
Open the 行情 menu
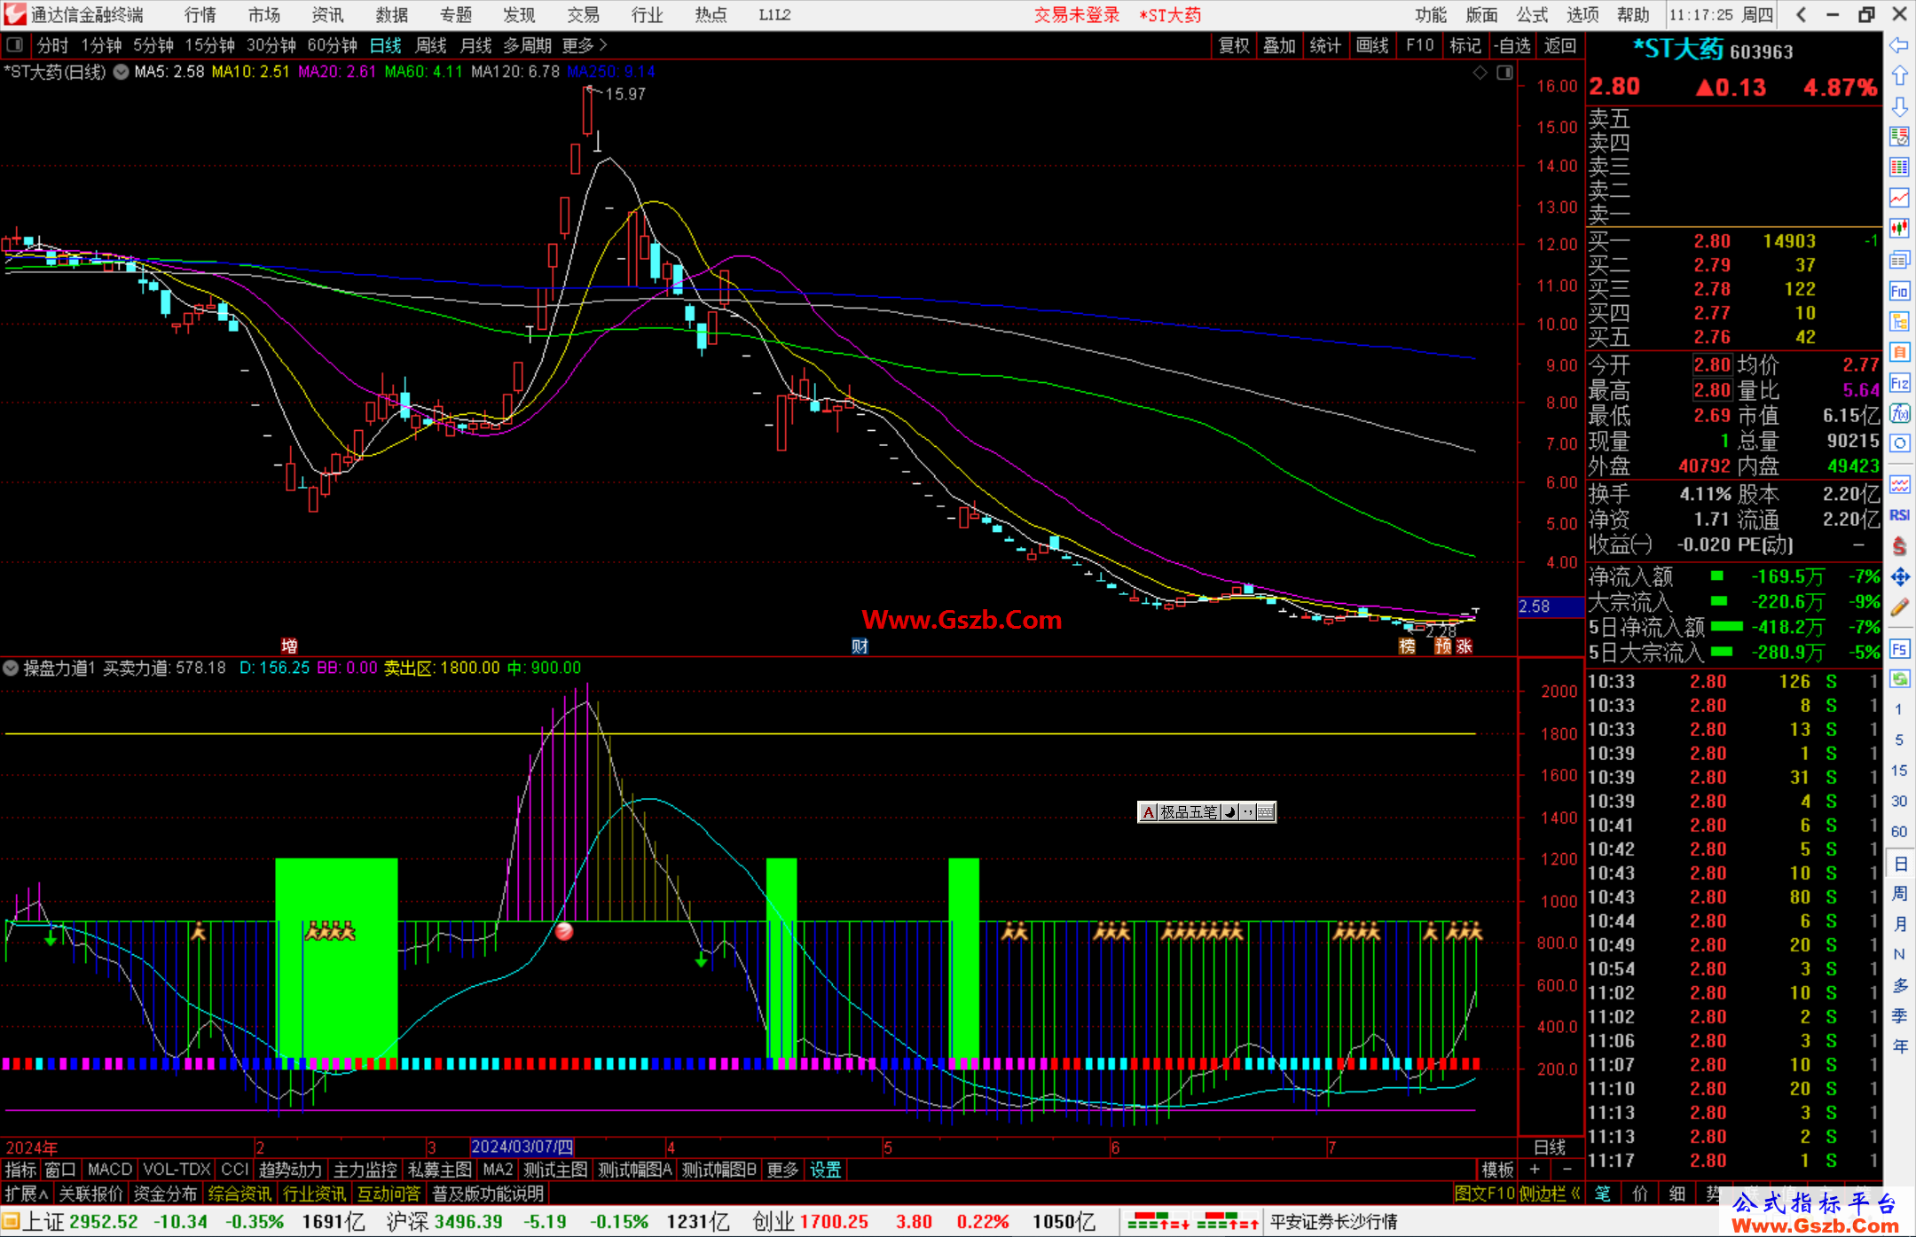point(200,14)
